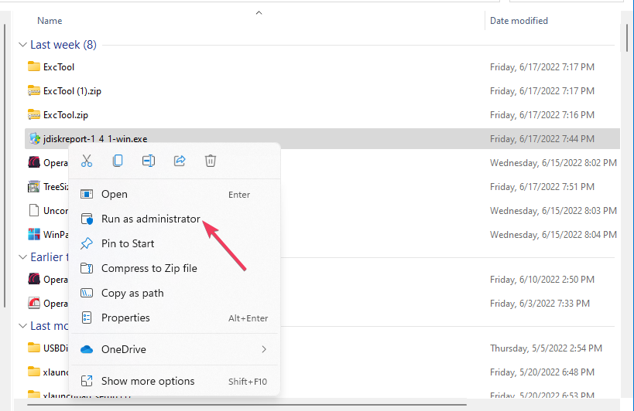Click the WinPa colorful app icon
The image size is (634, 411).
pyautogui.click(x=34, y=234)
